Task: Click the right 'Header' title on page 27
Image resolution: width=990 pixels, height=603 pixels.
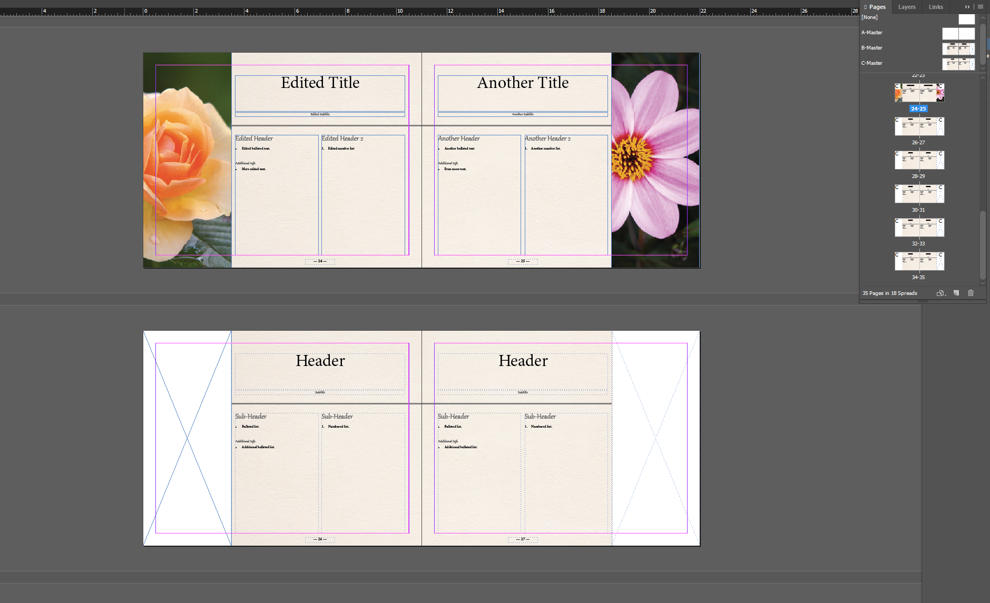Action: point(523,361)
